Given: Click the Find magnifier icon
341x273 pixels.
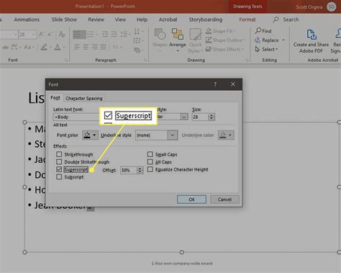Looking at the screenshot, I should 258,31.
